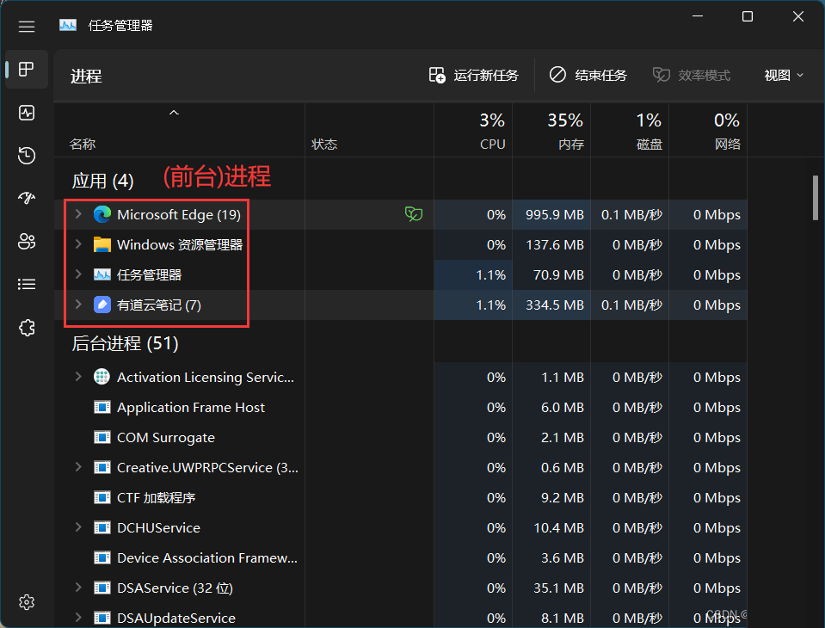The width and height of the screenshot is (825, 628).
Task: Sort by the 内存 column header
Action: click(551, 131)
